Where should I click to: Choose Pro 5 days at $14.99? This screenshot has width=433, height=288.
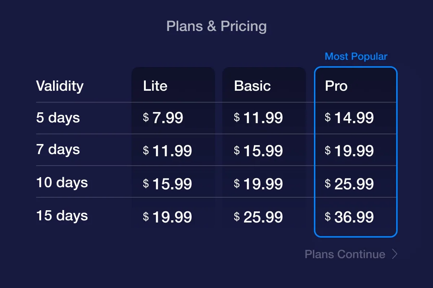349,118
